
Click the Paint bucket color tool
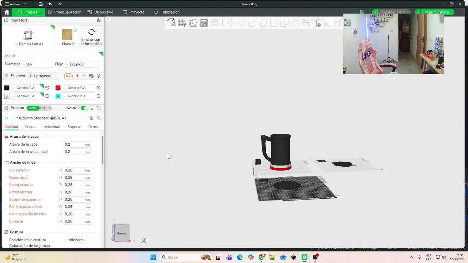[306, 23]
